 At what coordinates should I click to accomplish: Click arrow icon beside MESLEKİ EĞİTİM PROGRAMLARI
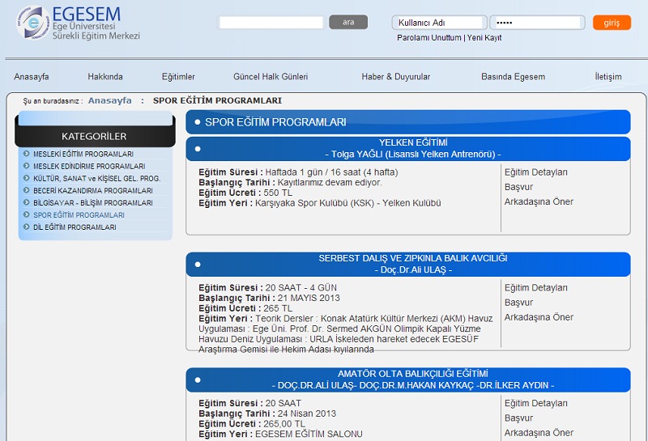(x=27, y=154)
